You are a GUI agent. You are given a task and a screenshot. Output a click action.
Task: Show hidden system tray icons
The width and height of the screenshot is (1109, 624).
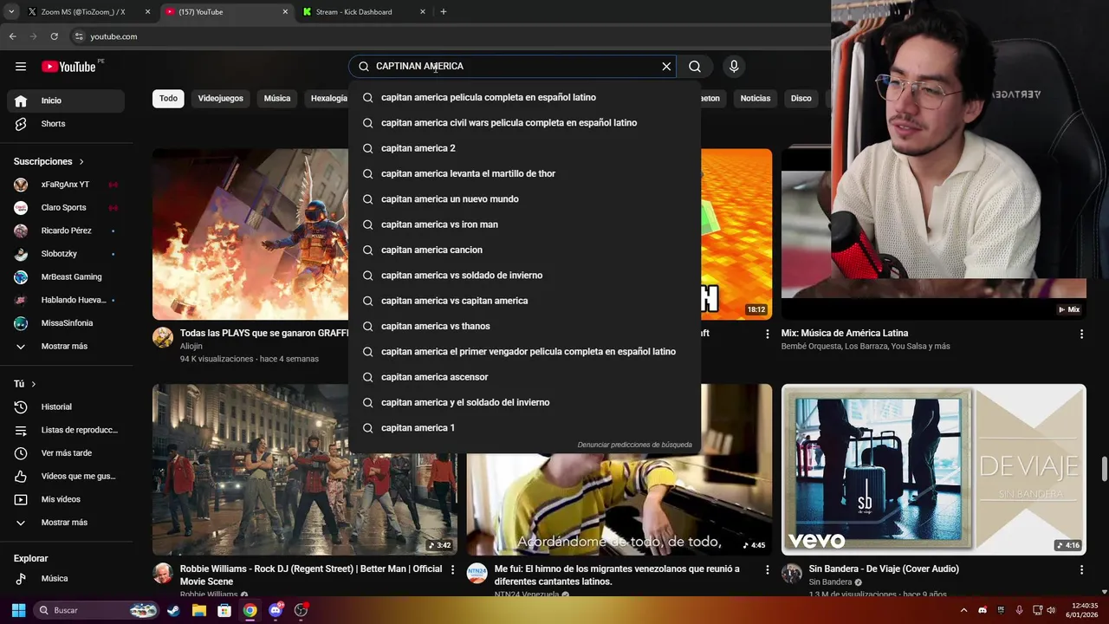point(963,610)
